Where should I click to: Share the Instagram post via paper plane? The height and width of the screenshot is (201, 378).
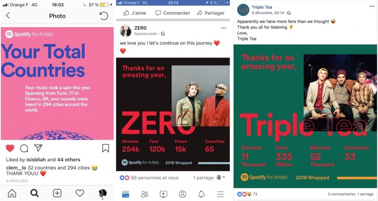(x=38, y=148)
